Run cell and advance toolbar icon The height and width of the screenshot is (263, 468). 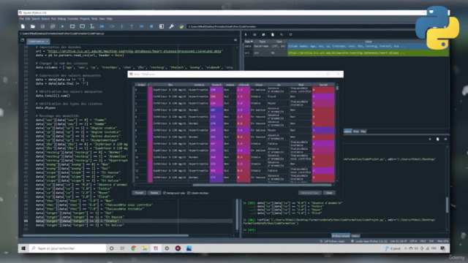pos(82,26)
